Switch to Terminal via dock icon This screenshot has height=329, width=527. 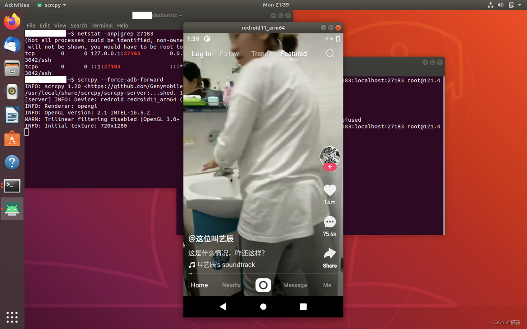point(12,186)
